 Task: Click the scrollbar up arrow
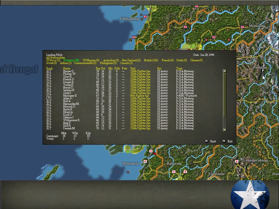(225, 71)
